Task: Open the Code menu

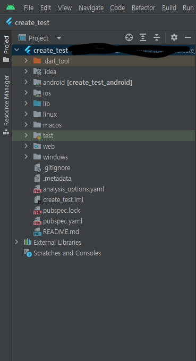Action: (117, 8)
